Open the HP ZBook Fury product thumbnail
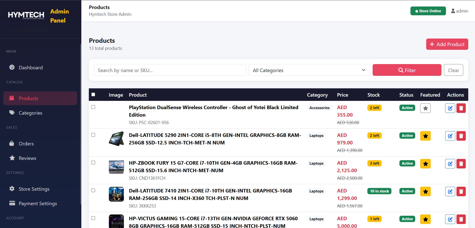The width and height of the screenshot is (475, 228). coord(116,166)
